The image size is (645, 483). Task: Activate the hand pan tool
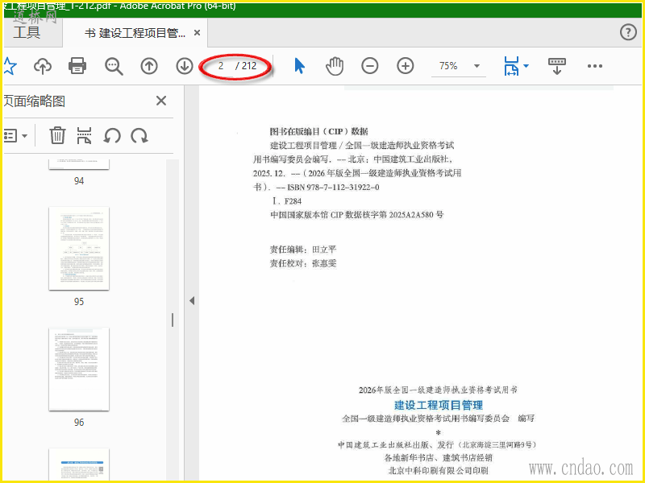[x=335, y=66]
